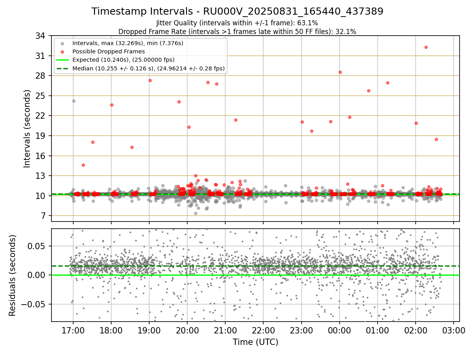
Task: Select the Median (10.255 +/- 0.126 s) legend entry
Action: [x=148, y=68]
